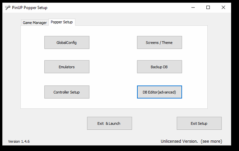
Task: Click empty space between Emulators and Backup DB
Action: coord(113,67)
